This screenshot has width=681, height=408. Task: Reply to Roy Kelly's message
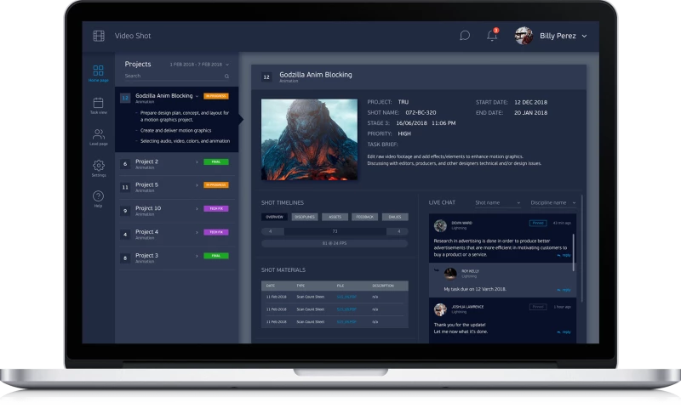coord(564,290)
